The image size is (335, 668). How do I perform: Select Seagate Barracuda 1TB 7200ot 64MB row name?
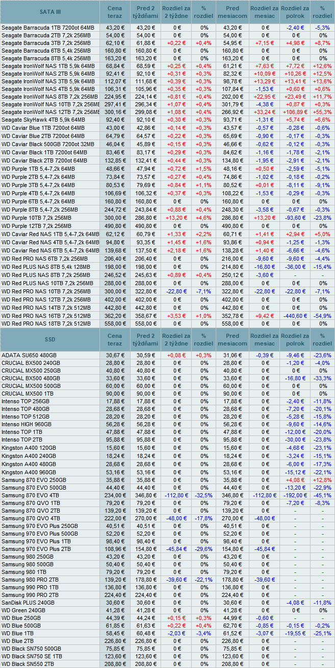pyautogui.click(x=48, y=27)
